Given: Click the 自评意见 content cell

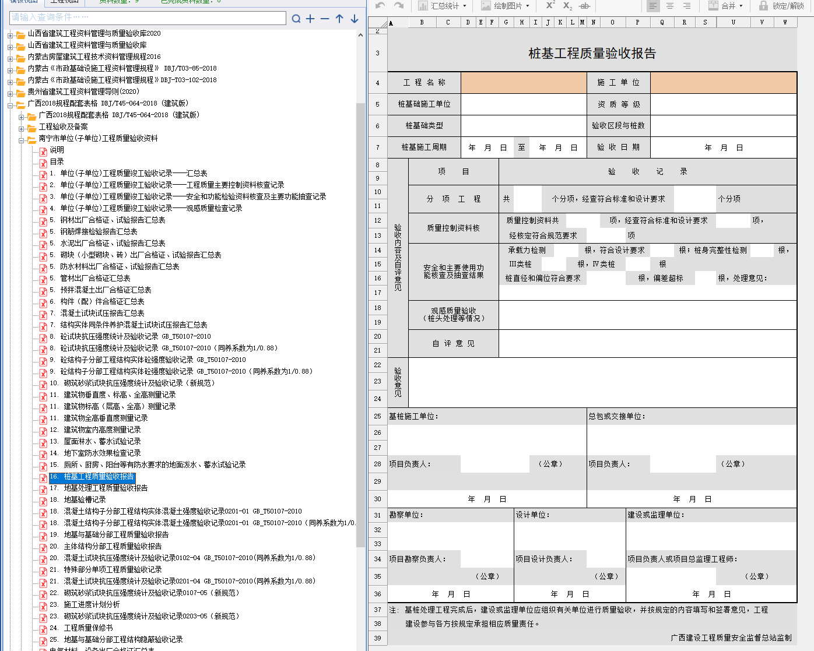Looking at the screenshot, I should pos(648,344).
